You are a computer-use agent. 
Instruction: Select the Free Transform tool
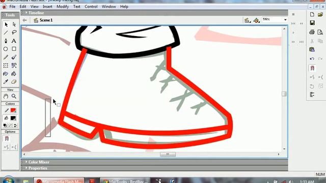(6, 66)
